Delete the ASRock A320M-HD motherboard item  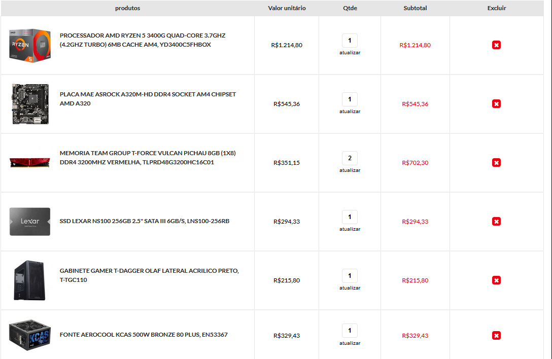point(496,104)
